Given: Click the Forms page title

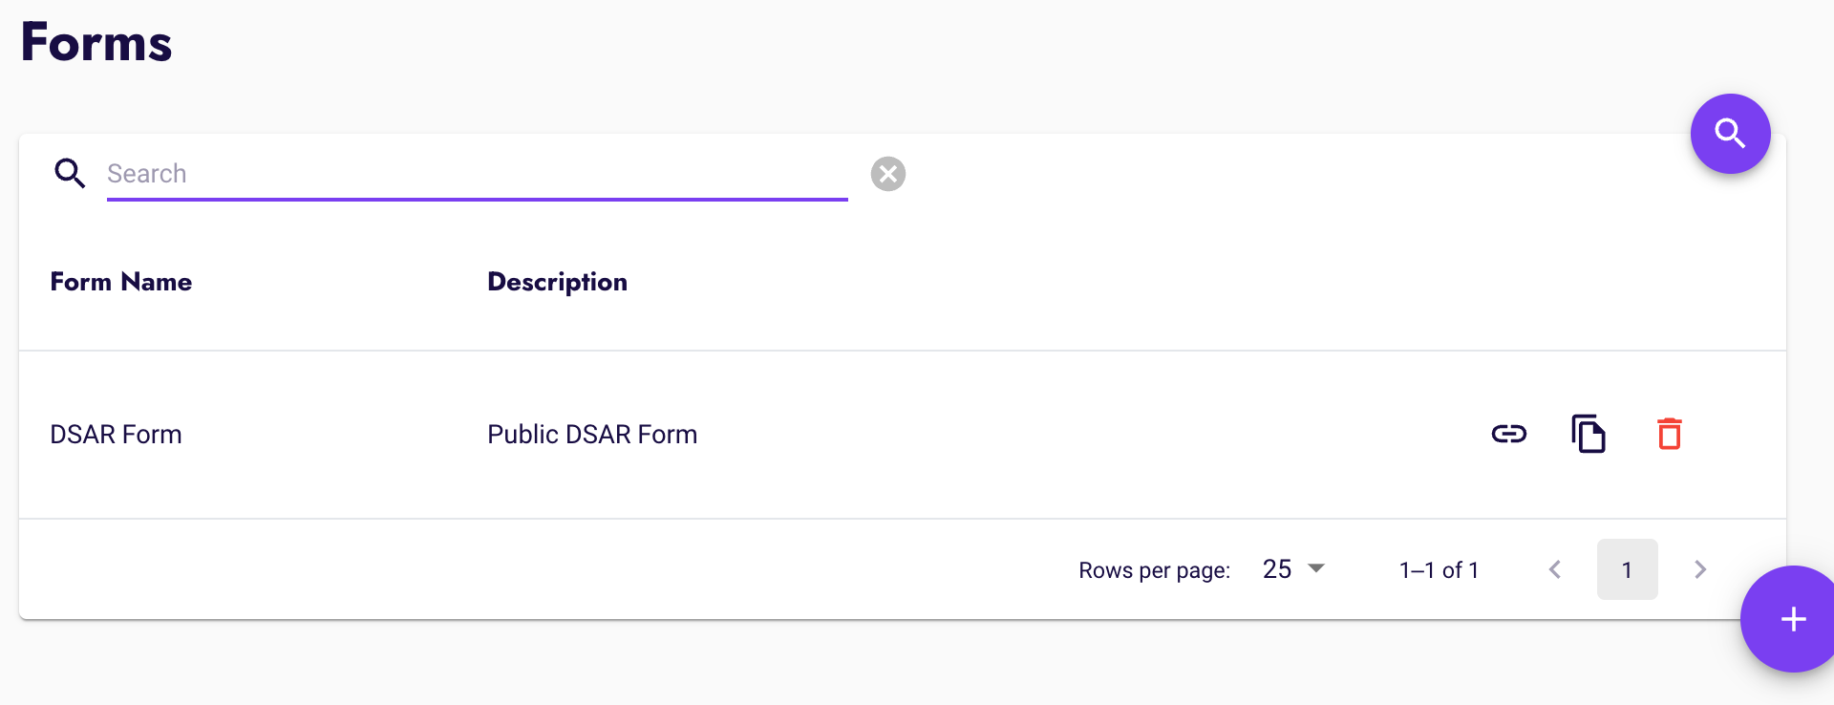Looking at the screenshot, I should click(x=96, y=41).
